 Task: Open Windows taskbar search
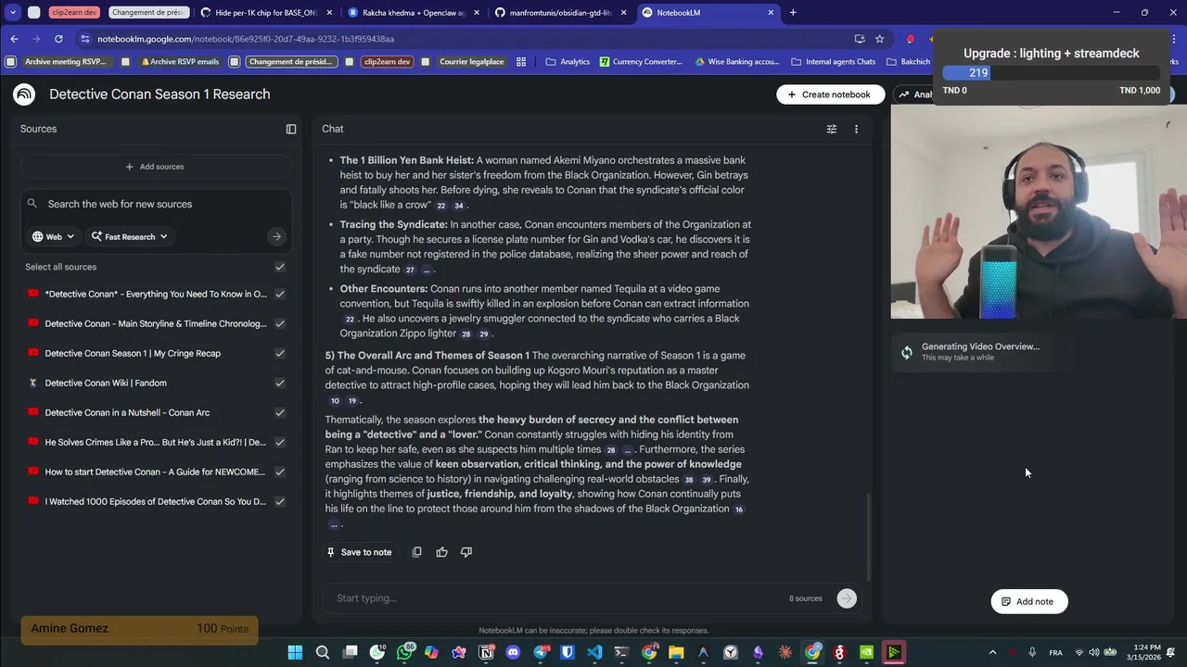click(323, 652)
